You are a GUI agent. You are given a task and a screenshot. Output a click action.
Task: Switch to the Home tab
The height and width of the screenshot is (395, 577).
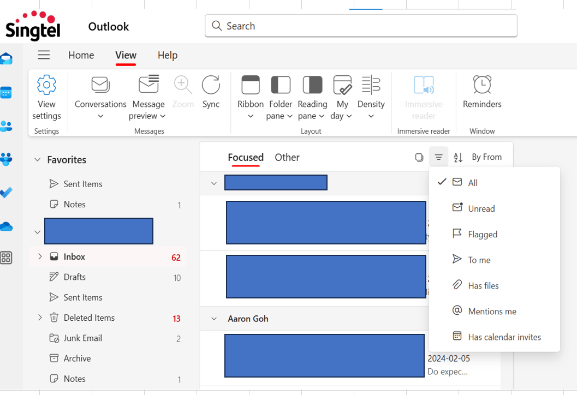click(81, 55)
